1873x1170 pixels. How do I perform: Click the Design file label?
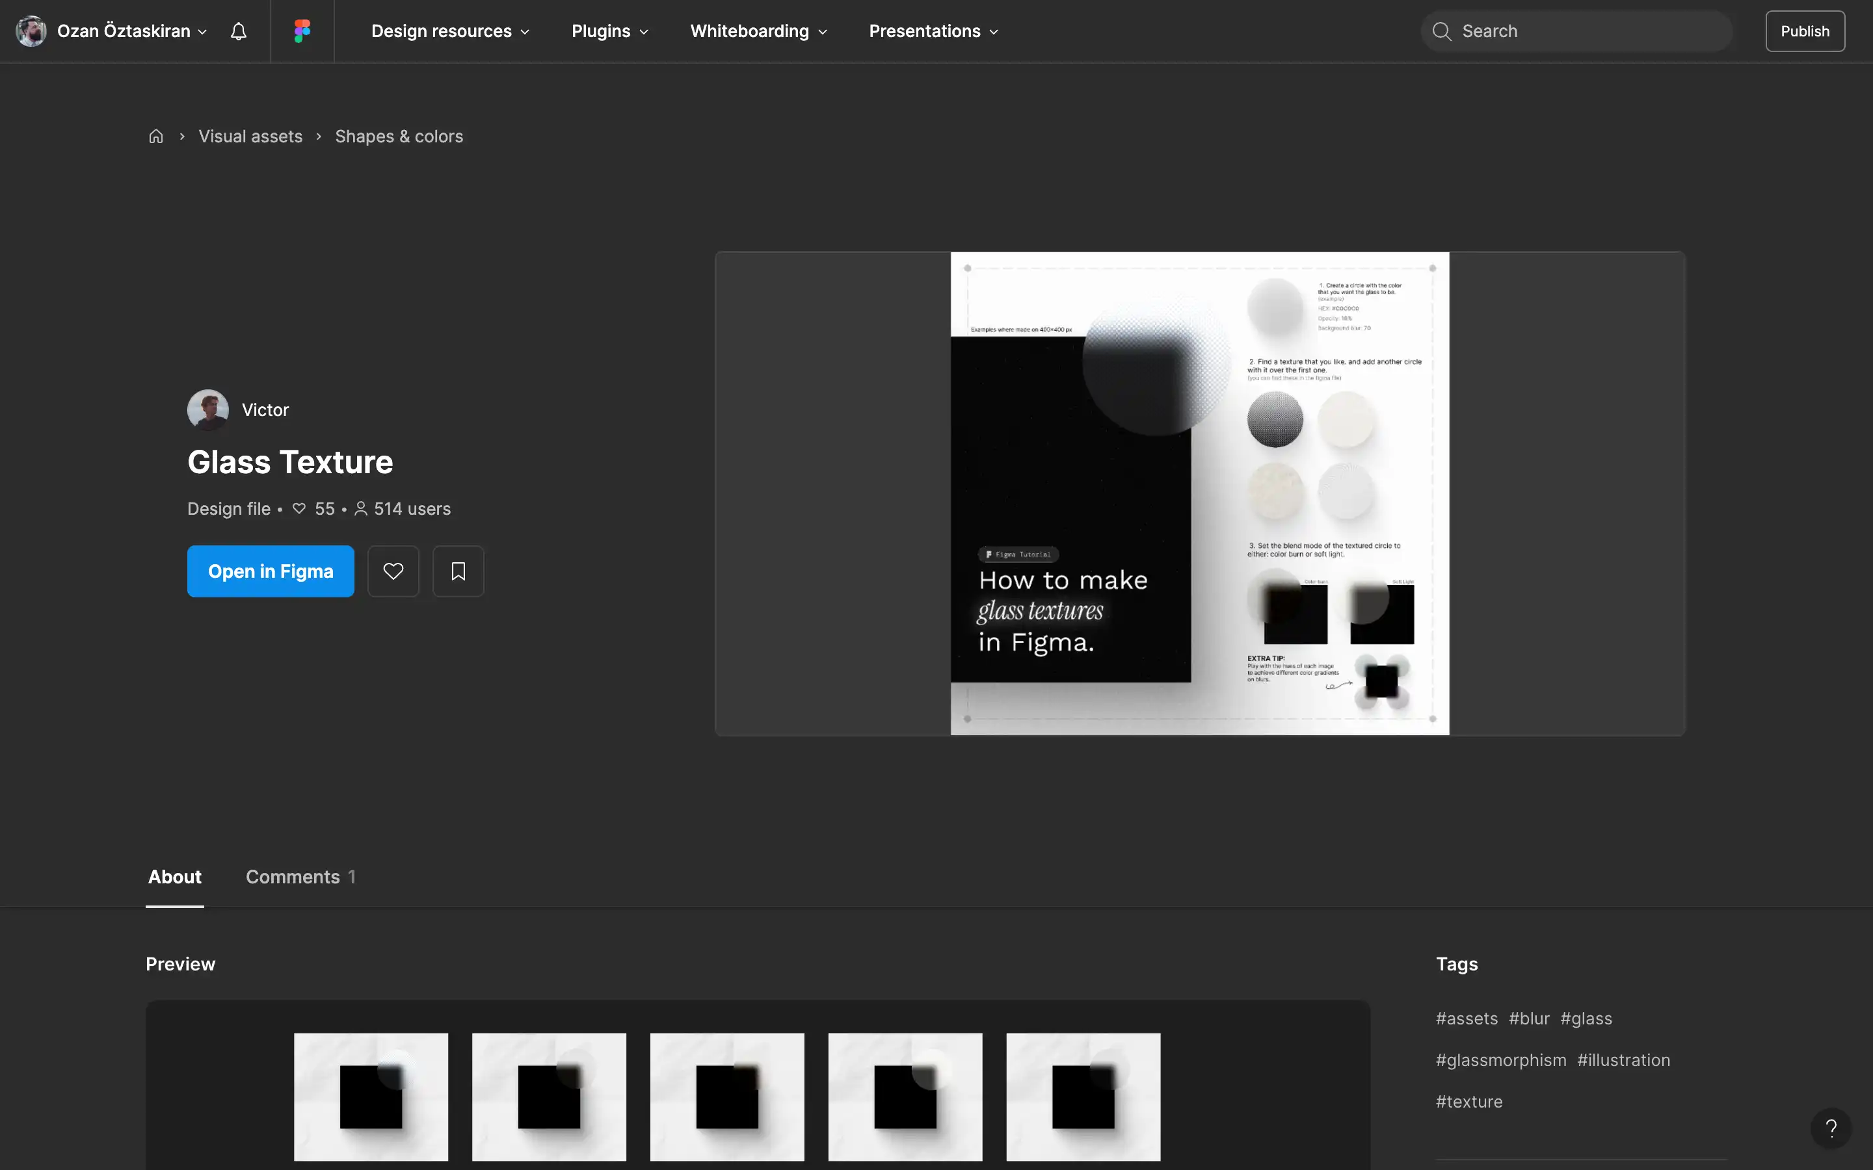pos(229,508)
